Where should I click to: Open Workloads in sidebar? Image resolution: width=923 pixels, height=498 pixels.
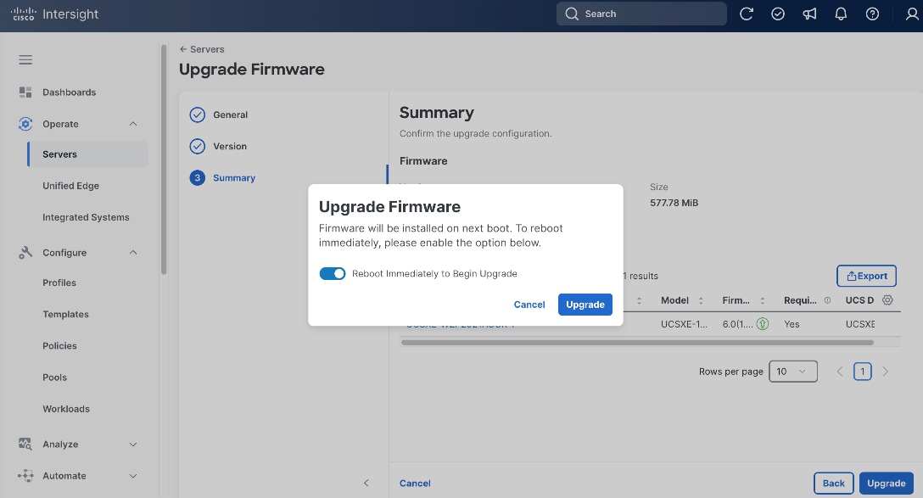[66, 409]
